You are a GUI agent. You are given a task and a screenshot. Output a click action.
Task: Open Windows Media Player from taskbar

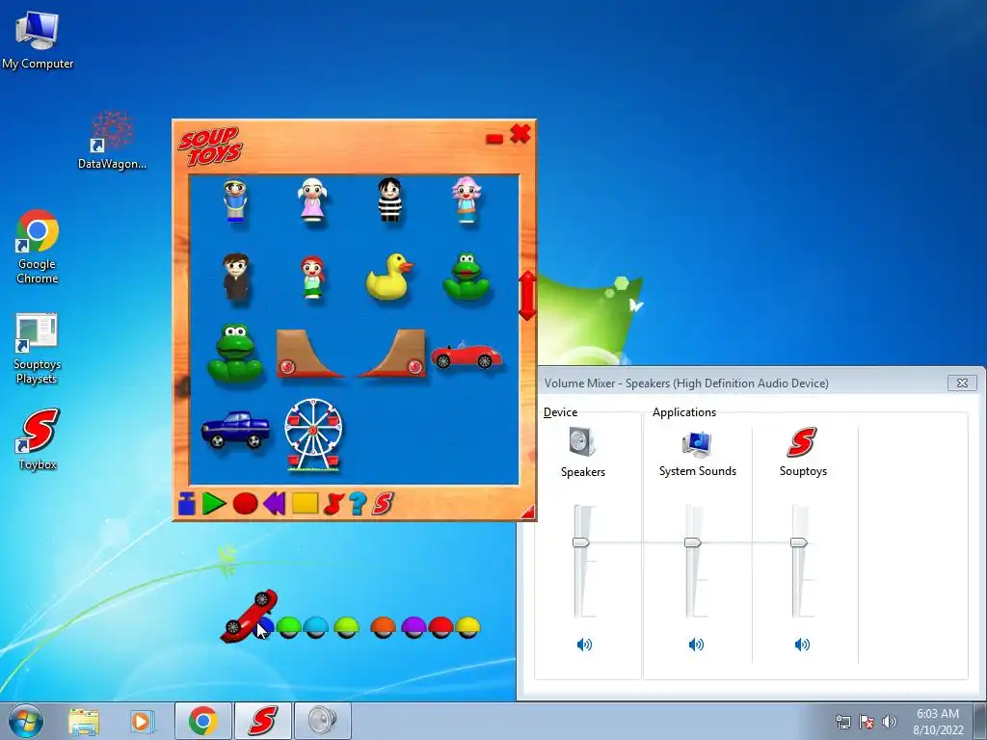(143, 721)
